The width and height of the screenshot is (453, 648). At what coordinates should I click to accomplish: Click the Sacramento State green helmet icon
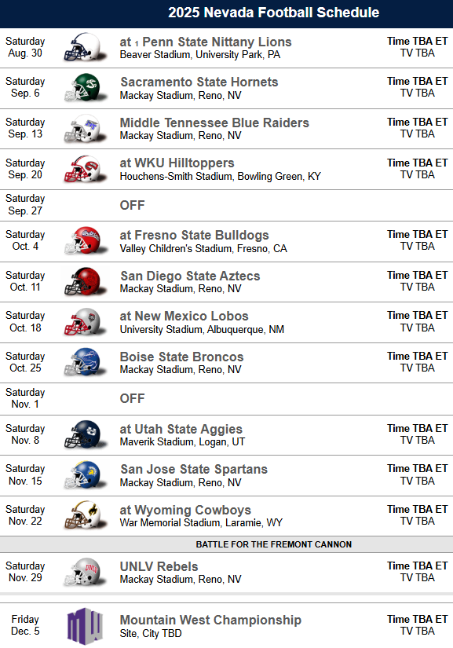click(x=84, y=88)
